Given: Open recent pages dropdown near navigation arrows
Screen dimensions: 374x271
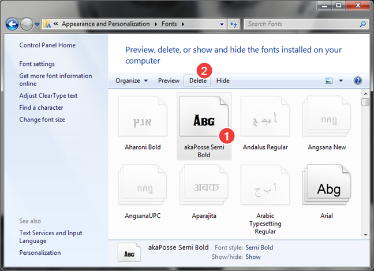Looking at the screenshot, I should click(x=37, y=24).
